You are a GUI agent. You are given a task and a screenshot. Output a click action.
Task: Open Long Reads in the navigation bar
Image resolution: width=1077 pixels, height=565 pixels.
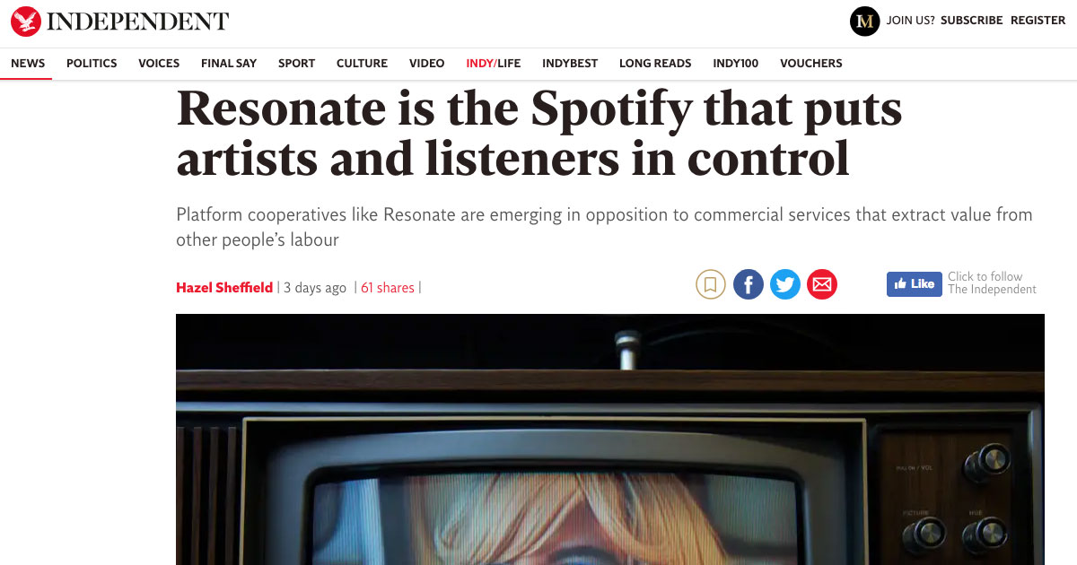pos(655,63)
